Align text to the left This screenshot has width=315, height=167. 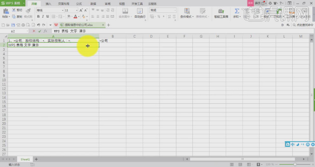click(93, 17)
